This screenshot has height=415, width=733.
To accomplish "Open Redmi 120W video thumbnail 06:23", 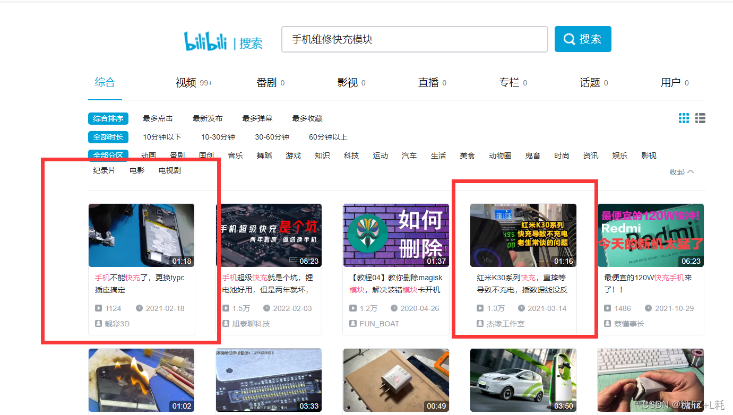I will [x=651, y=235].
